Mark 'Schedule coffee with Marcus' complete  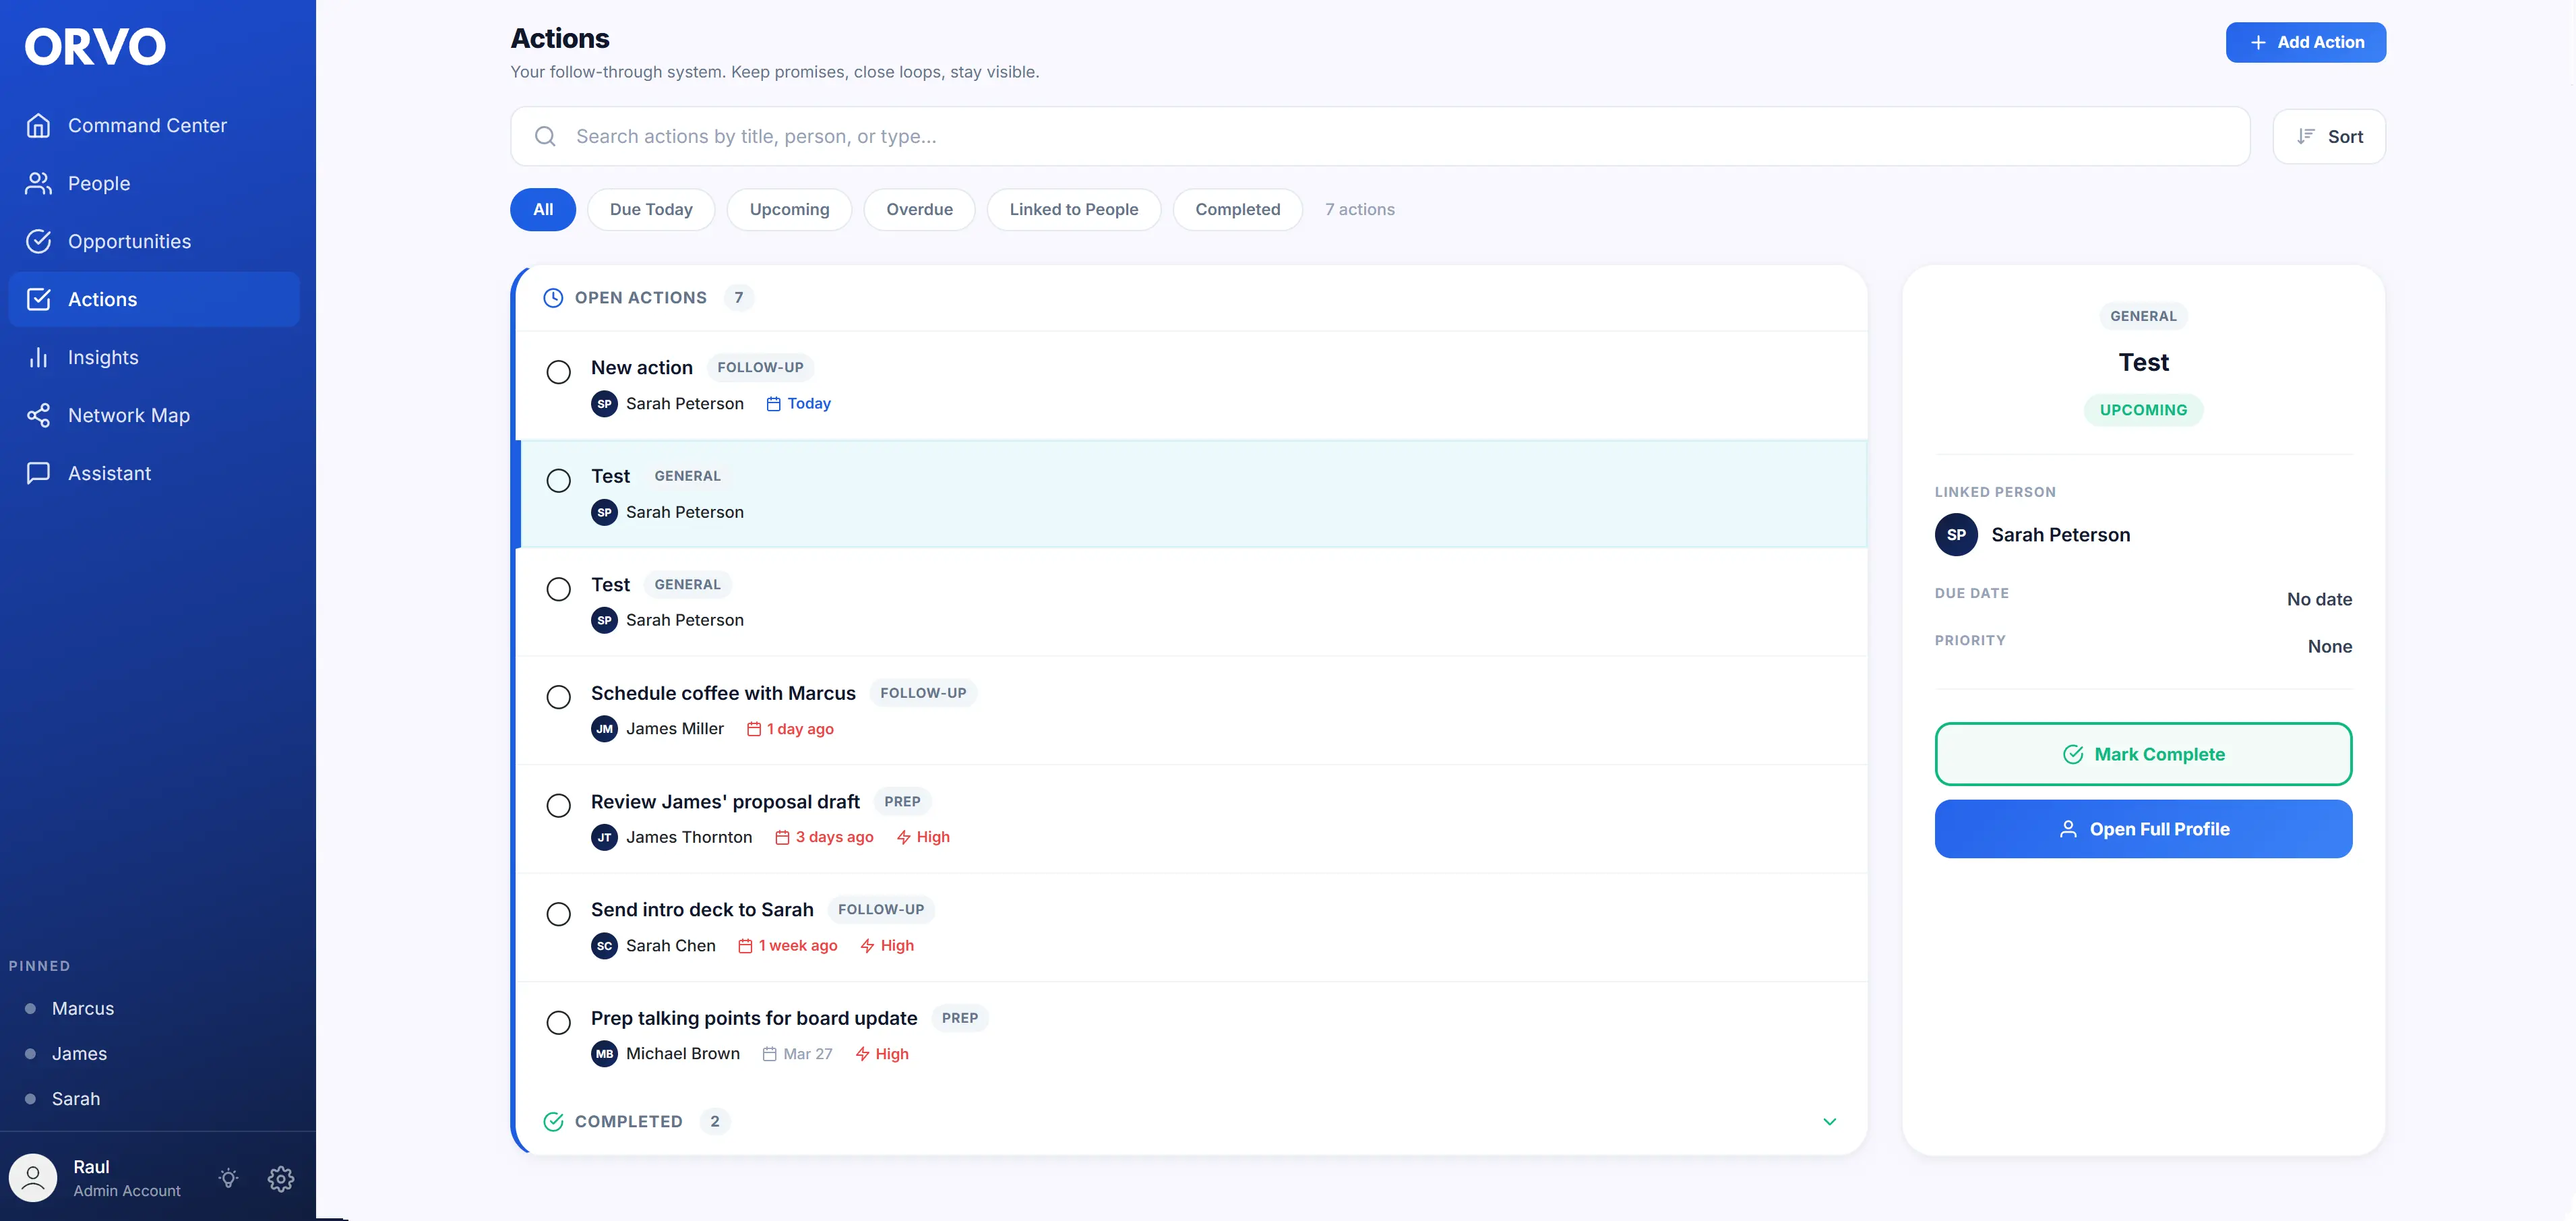(559, 697)
